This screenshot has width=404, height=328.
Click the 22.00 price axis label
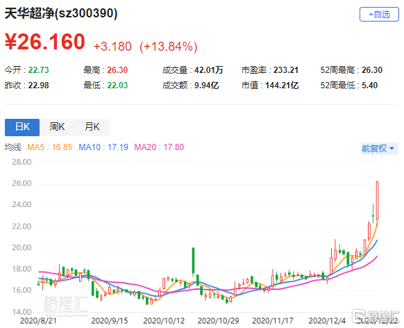(x=22, y=227)
